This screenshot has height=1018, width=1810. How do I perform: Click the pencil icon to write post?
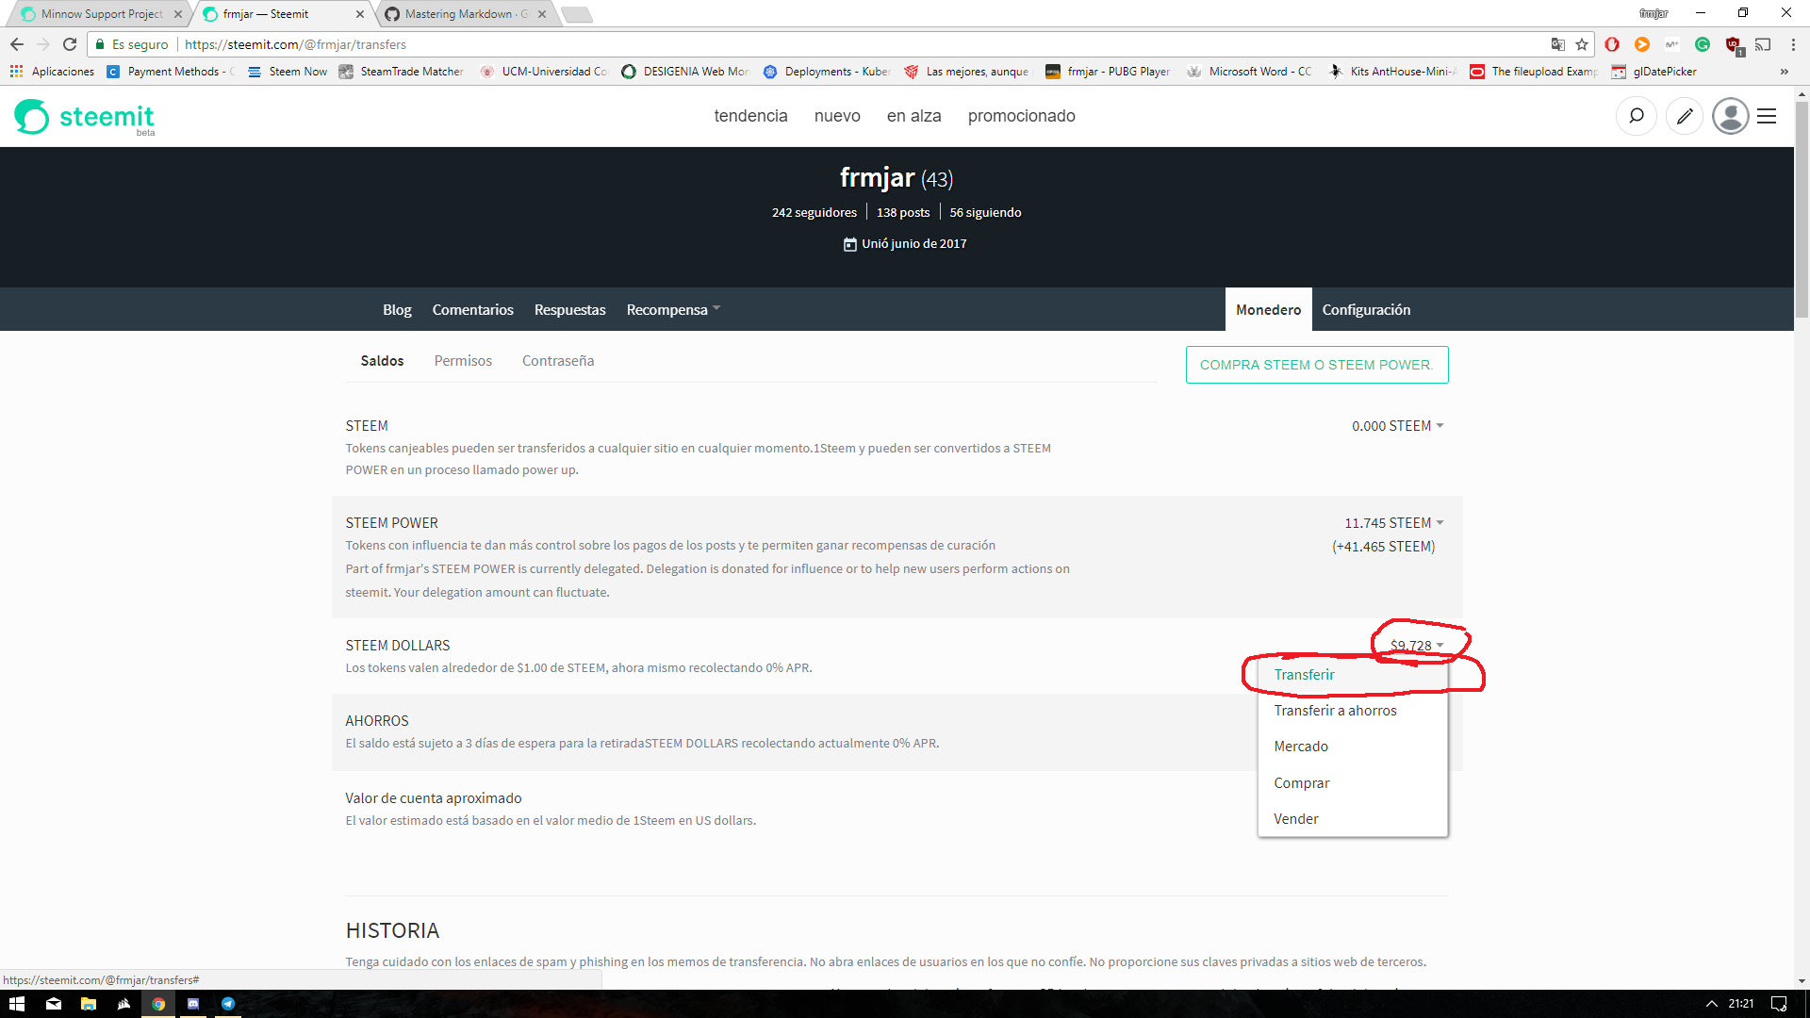pyautogui.click(x=1685, y=116)
